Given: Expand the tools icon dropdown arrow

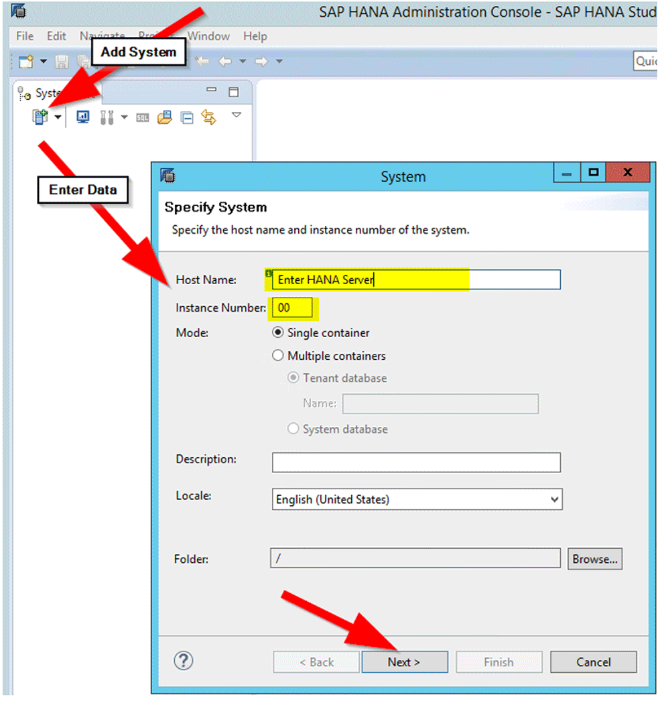Looking at the screenshot, I should pos(124,117).
